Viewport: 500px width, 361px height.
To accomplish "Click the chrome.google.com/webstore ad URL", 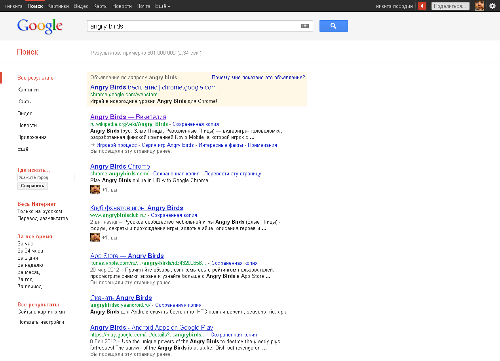I will [x=124, y=95].
